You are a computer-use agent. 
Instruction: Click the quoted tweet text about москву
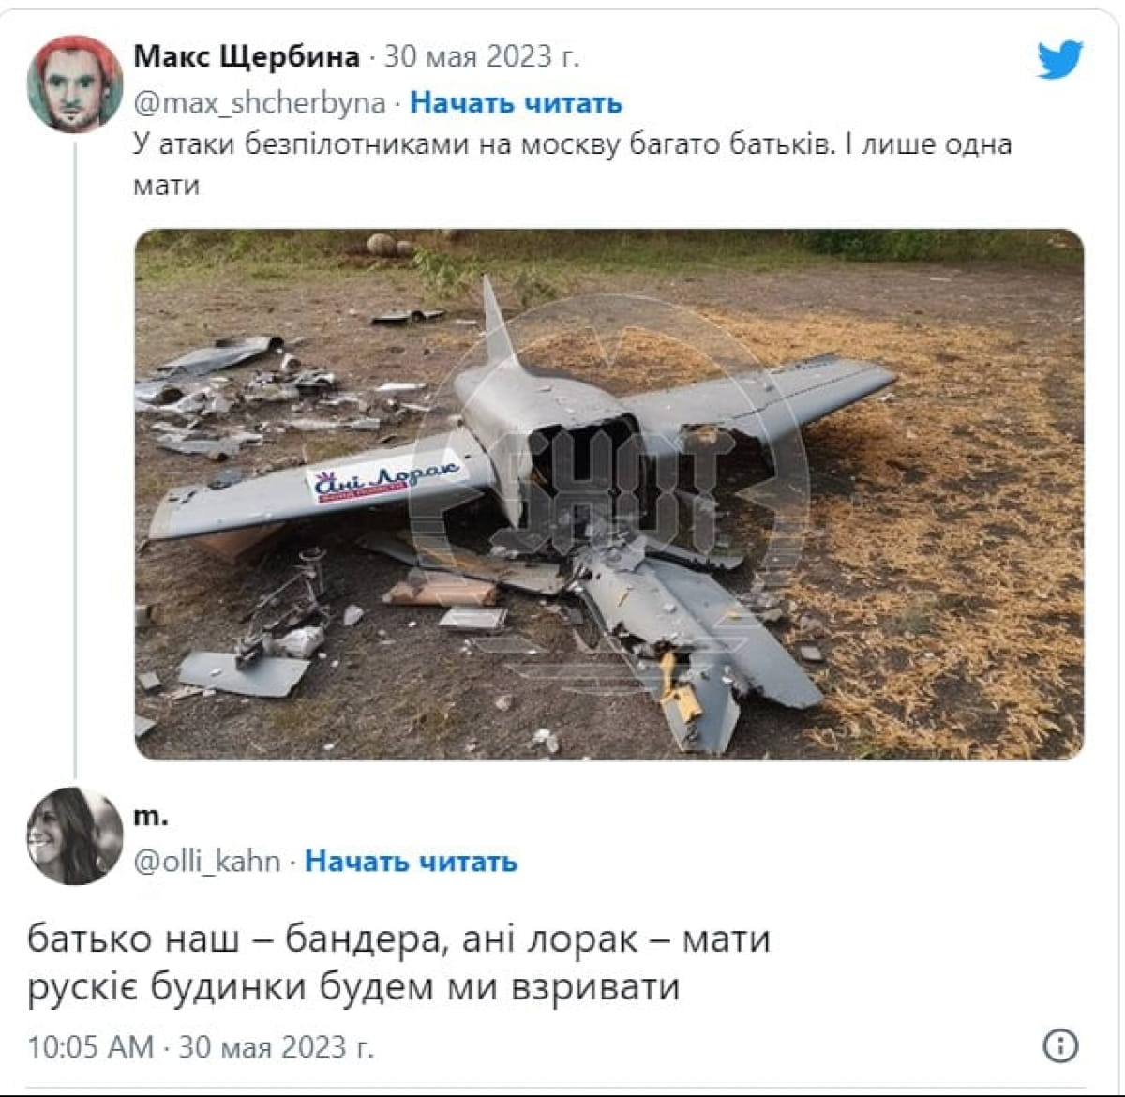(572, 164)
